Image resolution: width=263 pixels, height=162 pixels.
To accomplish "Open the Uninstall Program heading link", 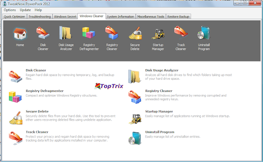I will click(160, 132).
